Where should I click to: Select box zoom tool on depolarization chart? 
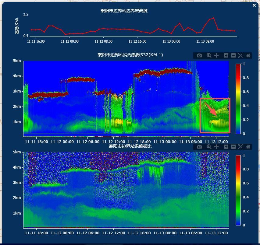209,147
